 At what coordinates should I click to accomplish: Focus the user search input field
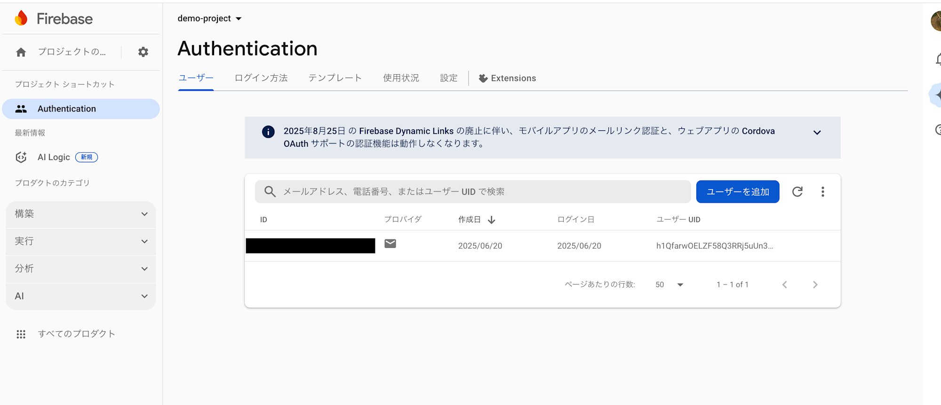coord(473,191)
